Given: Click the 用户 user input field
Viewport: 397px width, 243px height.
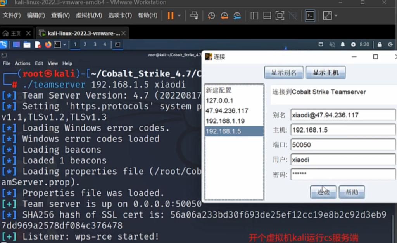Looking at the screenshot, I should point(343,160).
